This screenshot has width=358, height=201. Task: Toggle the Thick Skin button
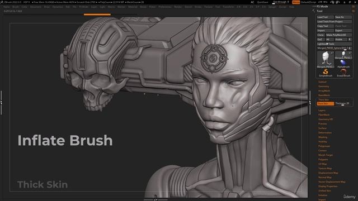[x=326, y=104]
